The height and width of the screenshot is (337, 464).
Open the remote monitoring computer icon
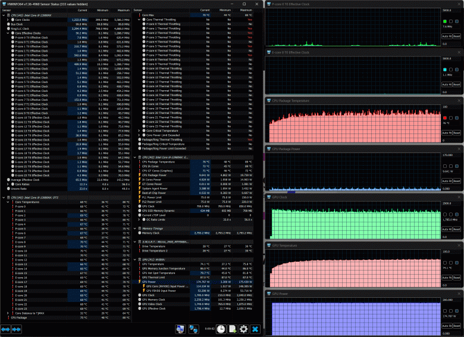[x=180, y=329]
